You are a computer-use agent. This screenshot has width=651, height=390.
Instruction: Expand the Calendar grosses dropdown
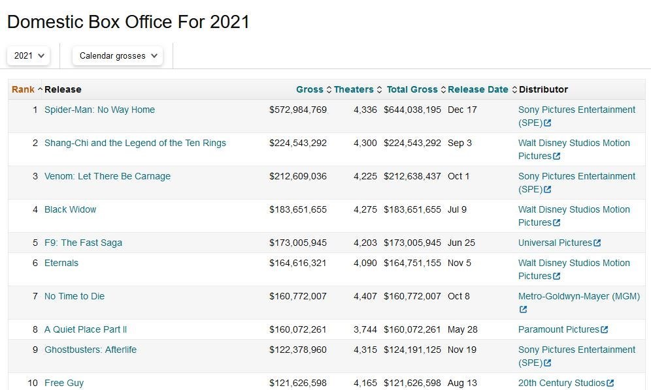[x=118, y=56]
